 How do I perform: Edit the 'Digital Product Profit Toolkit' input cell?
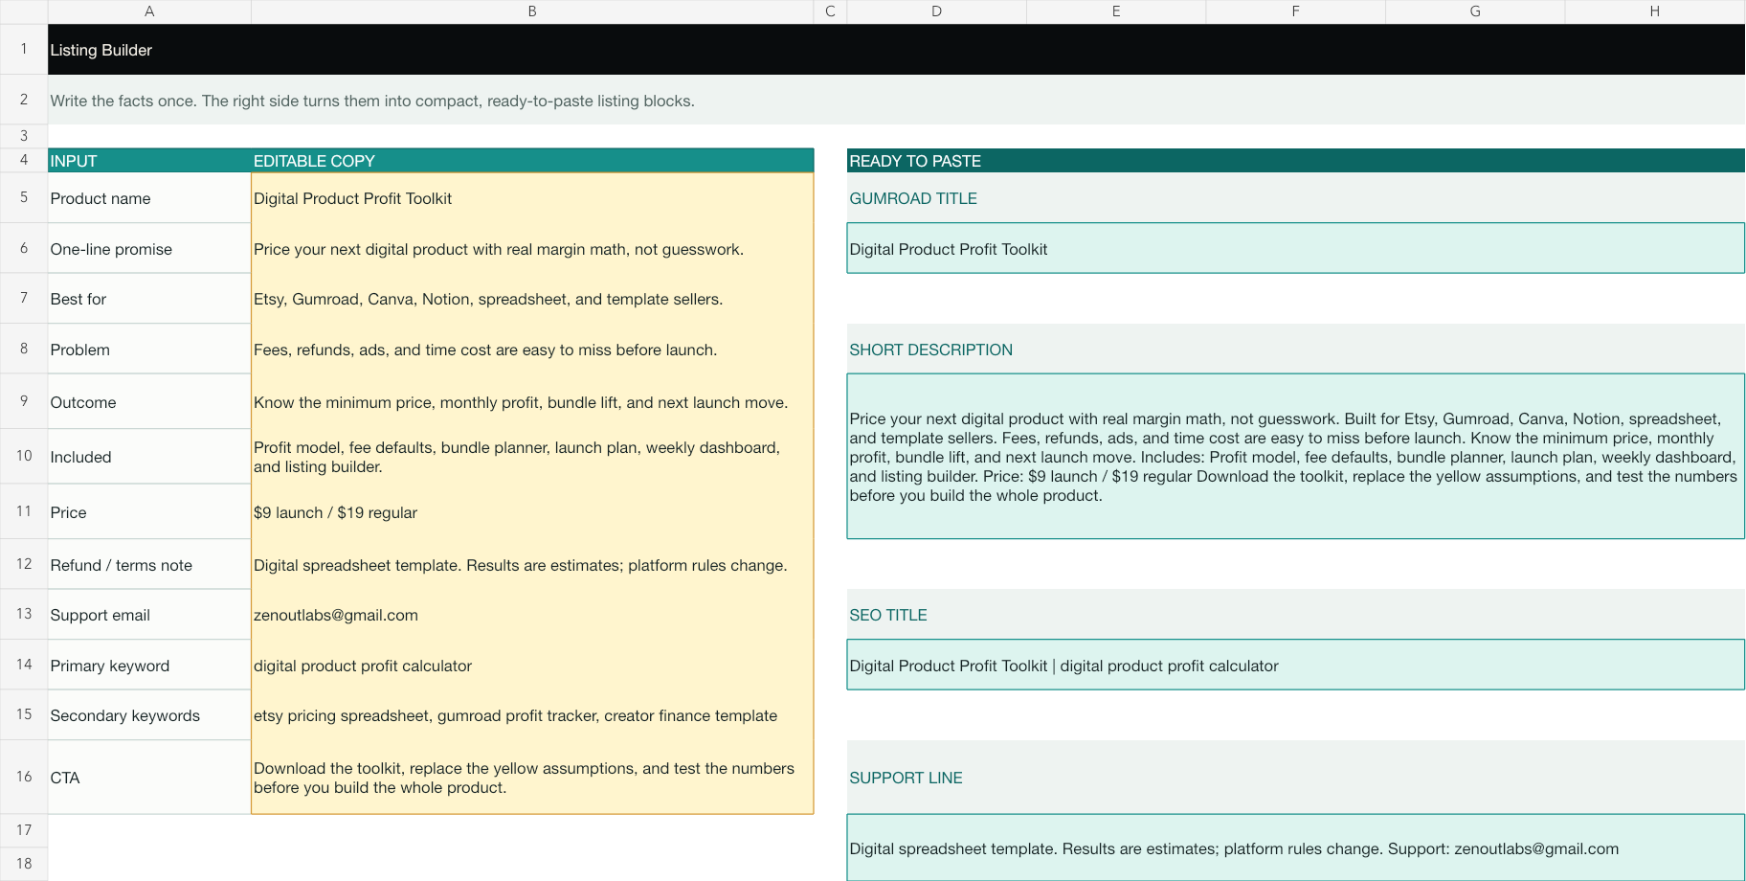(x=532, y=198)
